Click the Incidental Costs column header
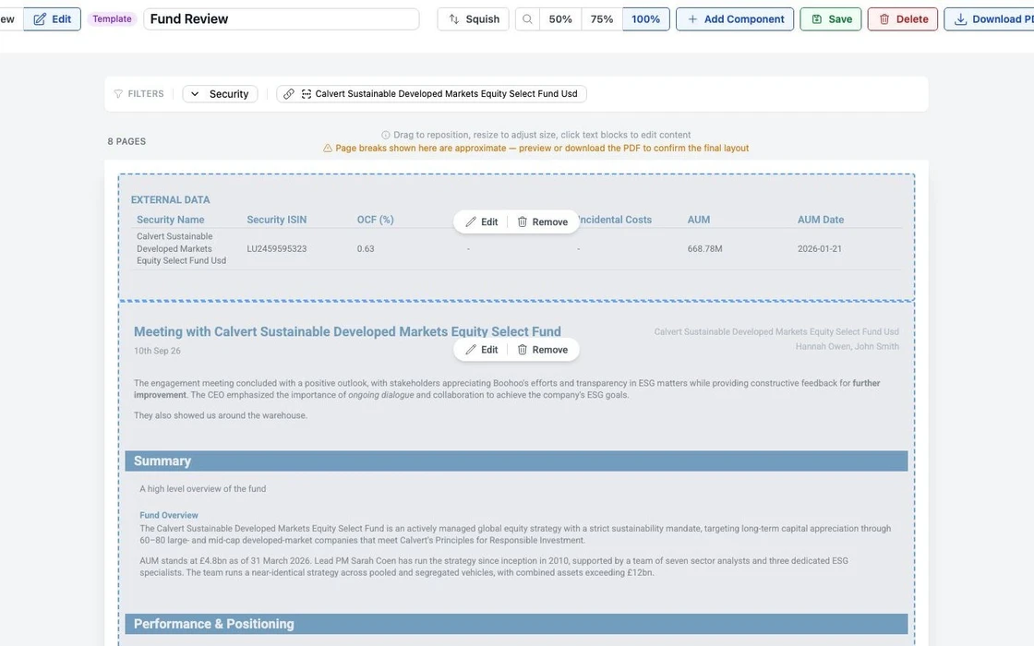 [x=615, y=220]
